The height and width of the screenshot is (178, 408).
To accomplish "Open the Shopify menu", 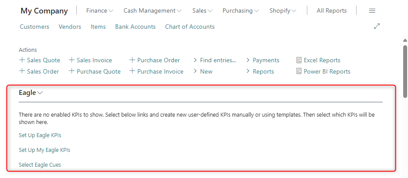I will 282,10.
